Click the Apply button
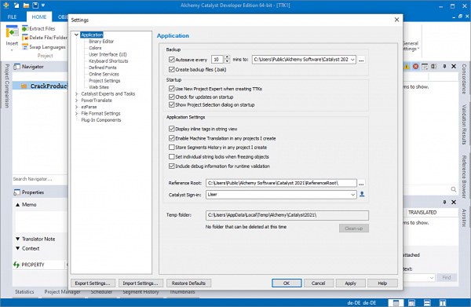 (x=351, y=283)
